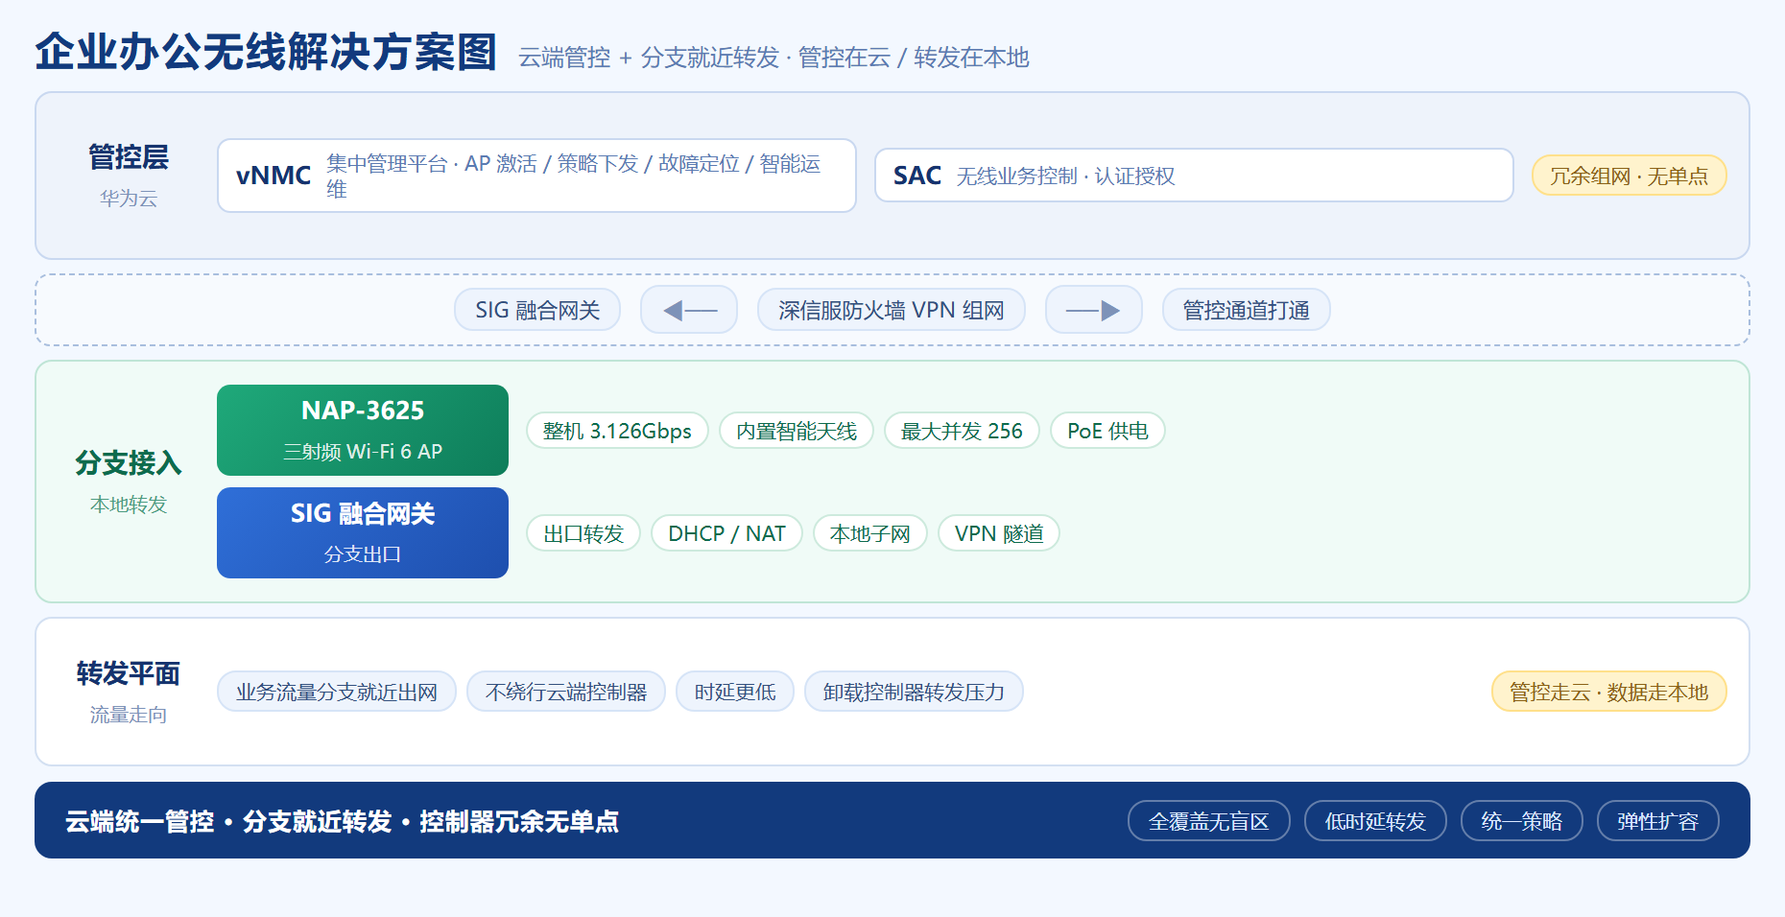Click the 出口转发 tag
The image size is (1785, 917).
click(x=583, y=533)
